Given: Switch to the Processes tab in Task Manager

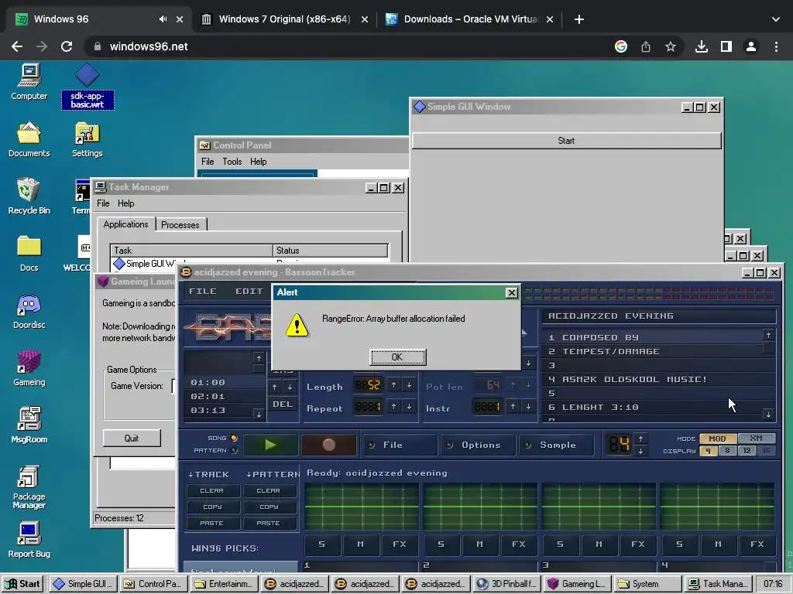Looking at the screenshot, I should coord(180,225).
